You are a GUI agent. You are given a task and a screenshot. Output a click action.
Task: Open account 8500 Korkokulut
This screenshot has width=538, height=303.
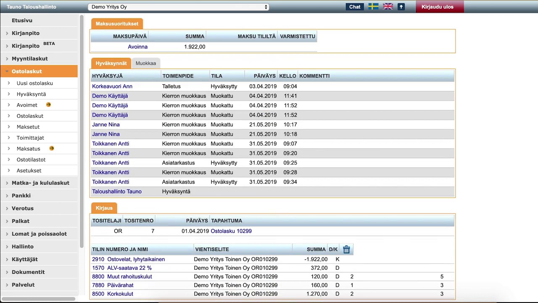[113, 294]
